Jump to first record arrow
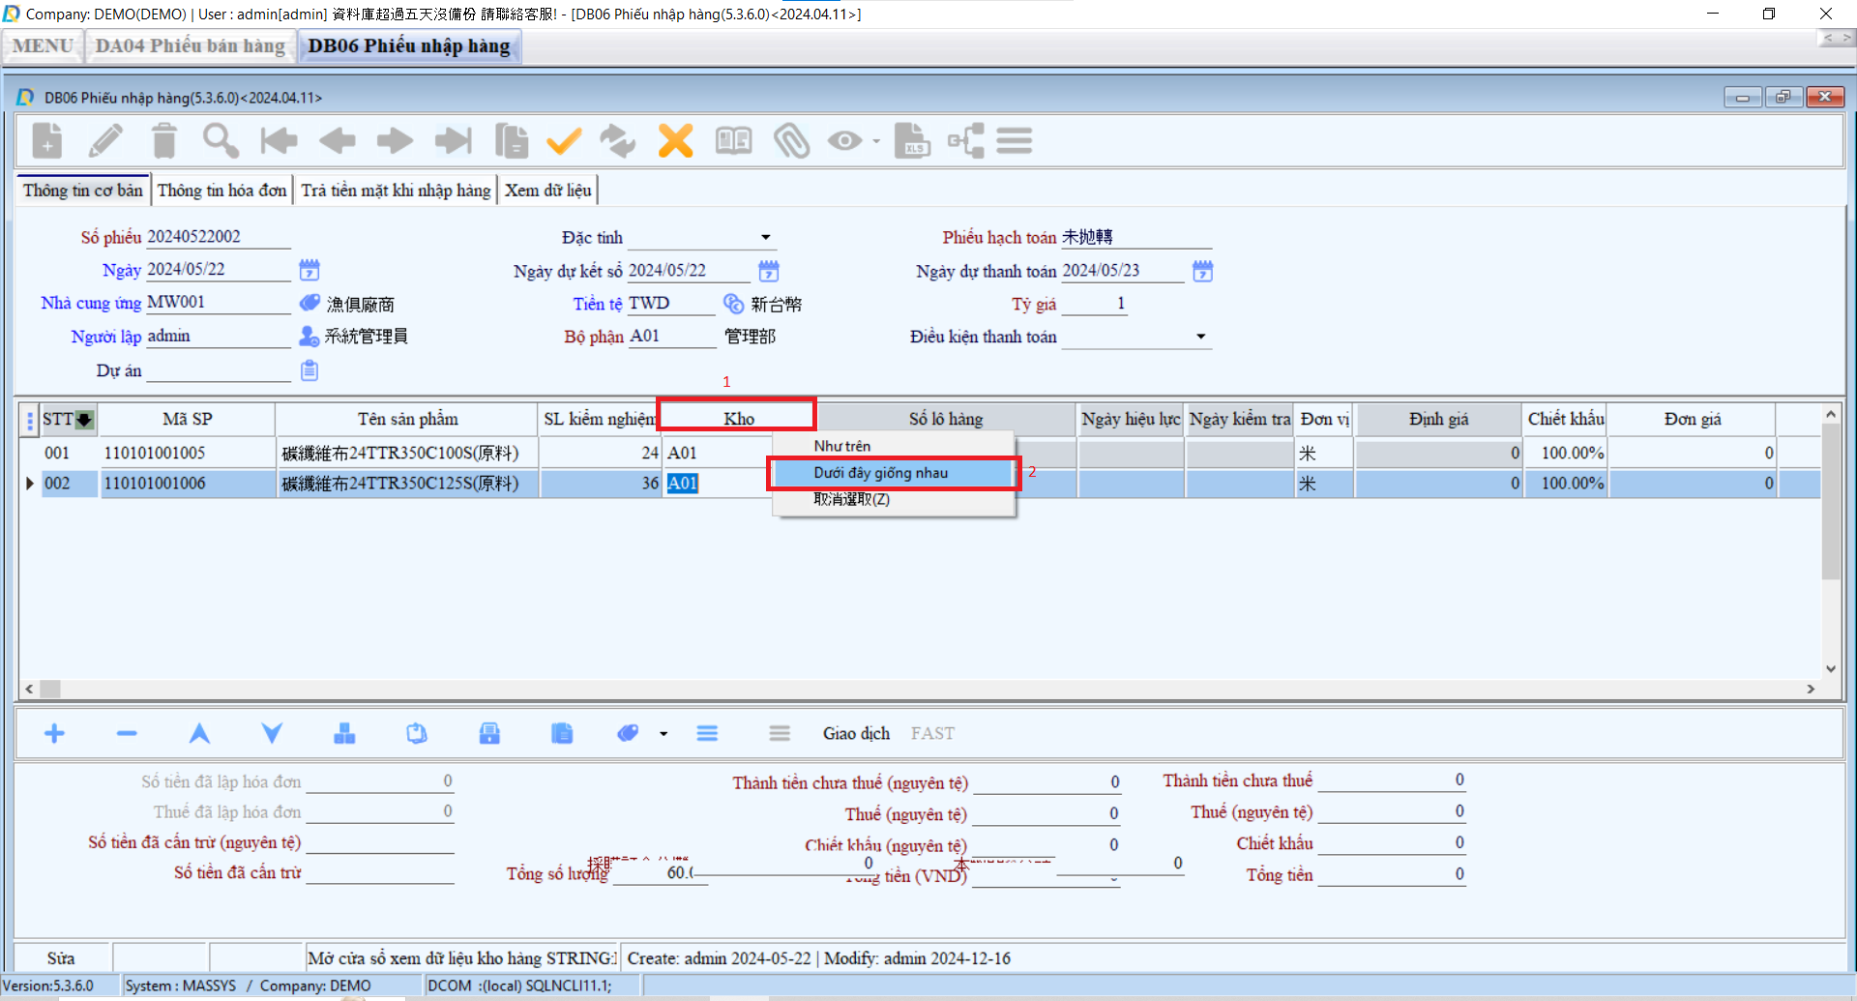This screenshot has width=1857, height=1001. (279, 141)
